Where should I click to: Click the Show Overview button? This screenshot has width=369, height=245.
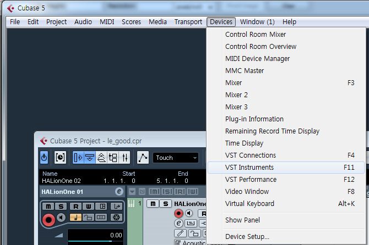click(x=101, y=158)
